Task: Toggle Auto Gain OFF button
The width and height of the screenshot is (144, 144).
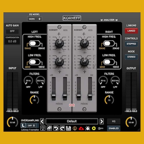Action: pyautogui.click(x=12, y=31)
